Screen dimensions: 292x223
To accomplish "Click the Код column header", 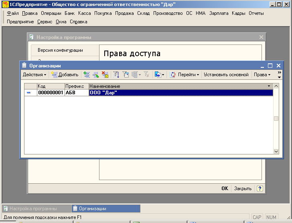I will click(51, 86).
